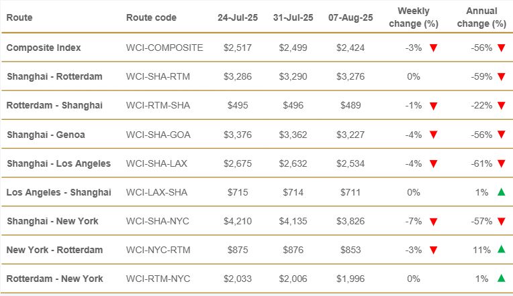Click the red arrow next to -22% annual change
Viewport: 513px width, 296px height.
[501, 105]
